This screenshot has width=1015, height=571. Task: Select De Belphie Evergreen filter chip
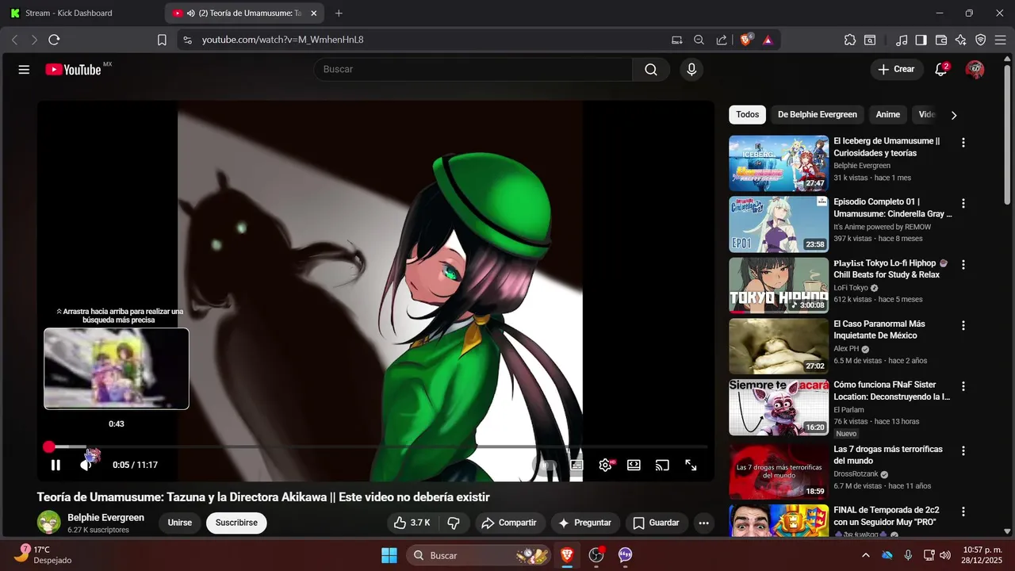pyautogui.click(x=817, y=115)
